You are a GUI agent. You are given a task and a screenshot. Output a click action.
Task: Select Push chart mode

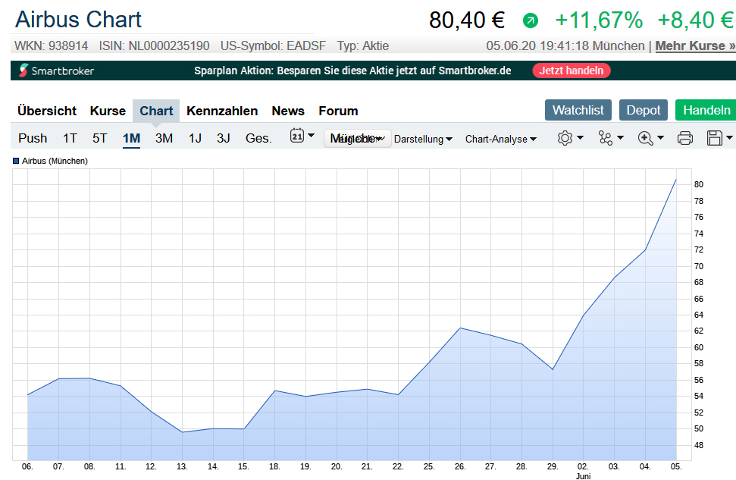(x=33, y=138)
